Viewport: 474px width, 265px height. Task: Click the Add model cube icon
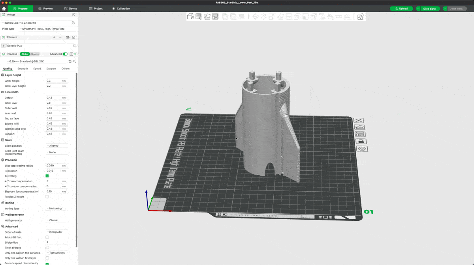coord(190,17)
